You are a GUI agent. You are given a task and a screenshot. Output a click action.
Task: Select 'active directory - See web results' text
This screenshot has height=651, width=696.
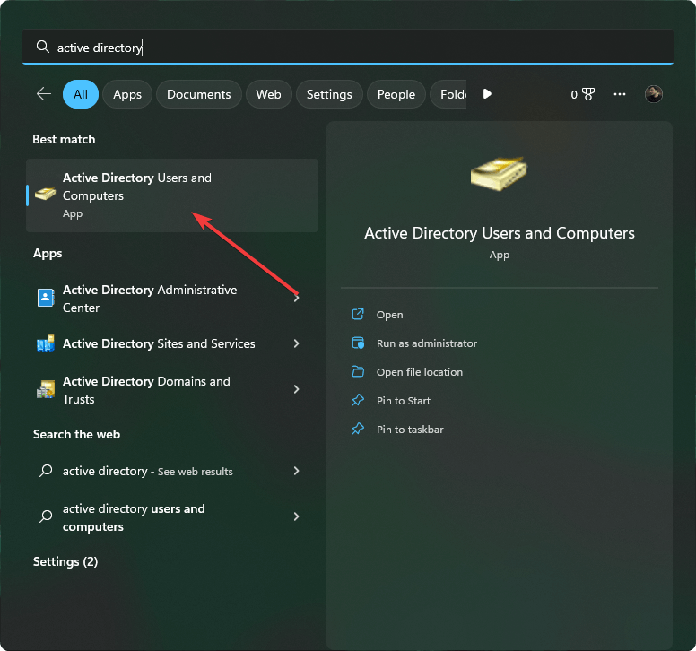[147, 472]
